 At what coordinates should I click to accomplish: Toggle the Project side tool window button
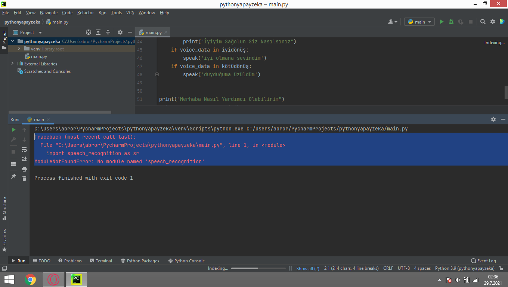pyautogui.click(x=4, y=40)
